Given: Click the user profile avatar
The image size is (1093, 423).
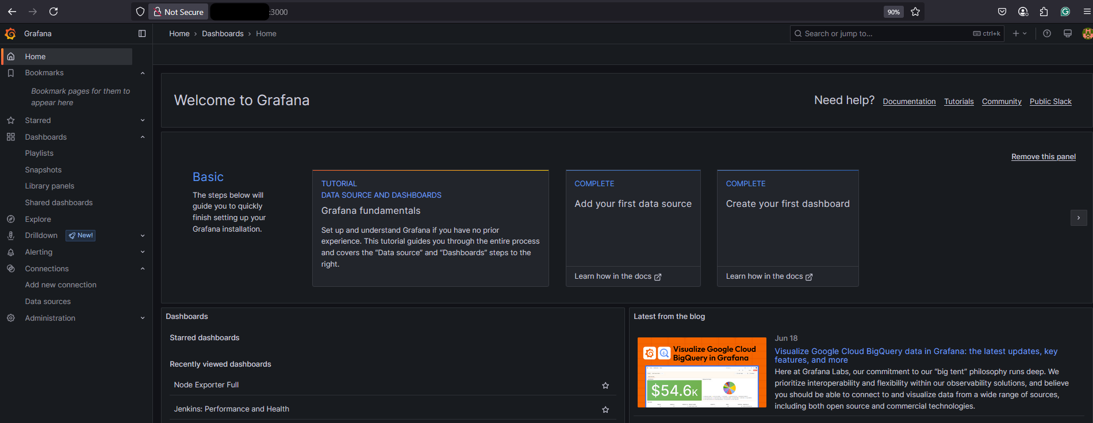Looking at the screenshot, I should (x=1087, y=34).
